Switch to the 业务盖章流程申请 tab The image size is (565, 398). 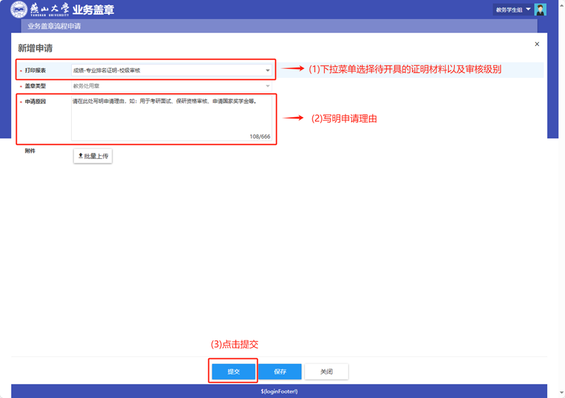pyautogui.click(x=54, y=26)
